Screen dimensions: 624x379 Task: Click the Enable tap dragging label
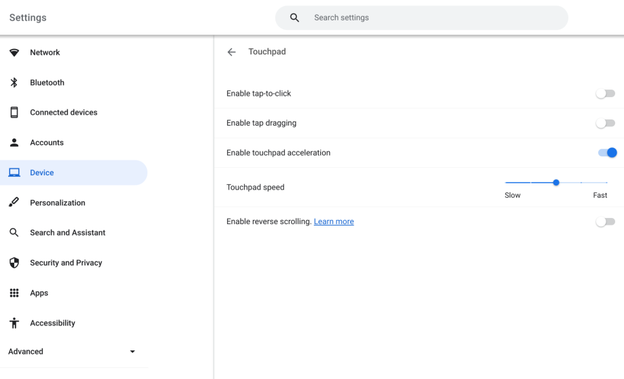pos(262,124)
